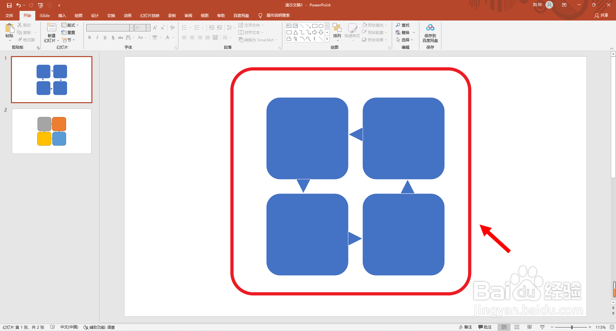Open the line spacing options
This screenshot has height=331, width=616.
[231, 28]
